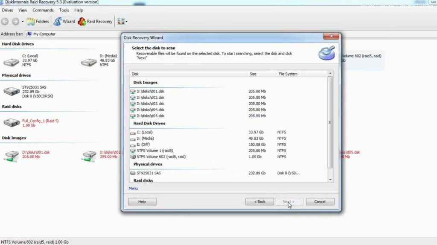
Task: Click the 232.89 Gb size in wizard list
Action: coord(257,173)
